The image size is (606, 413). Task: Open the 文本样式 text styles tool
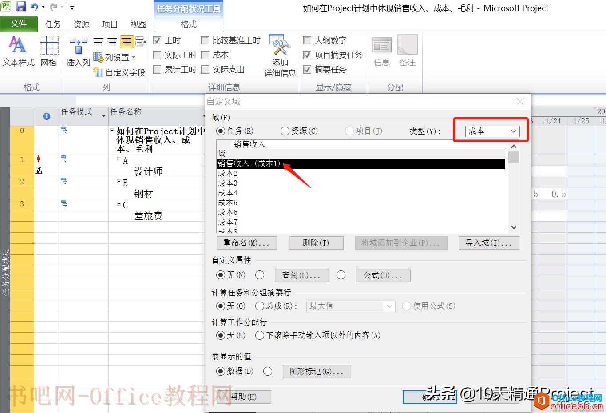pyautogui.click(x=18, y=52)
